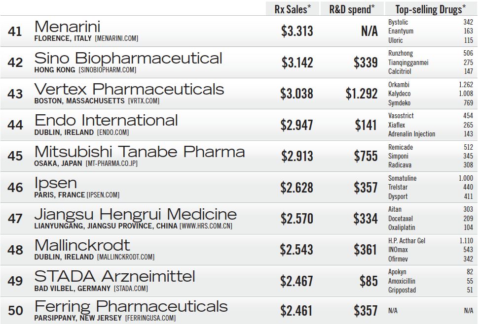
Task: Open the MALLINCKRODT.COM link
Action: coord(126,257)
